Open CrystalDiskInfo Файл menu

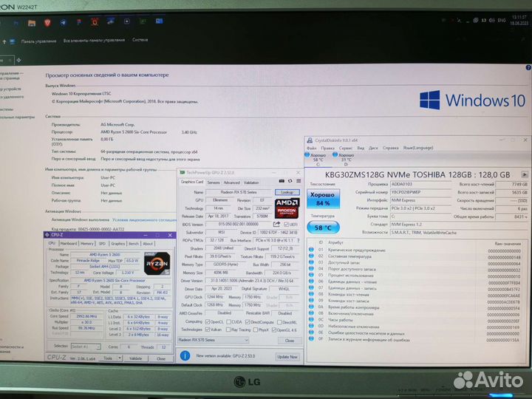[x=312, y=148]
